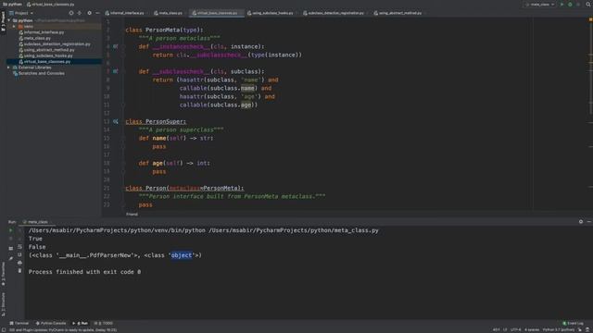Click 'Process finished with exit code 0' text
The image size is (593, 333).
tap(84, 272)
